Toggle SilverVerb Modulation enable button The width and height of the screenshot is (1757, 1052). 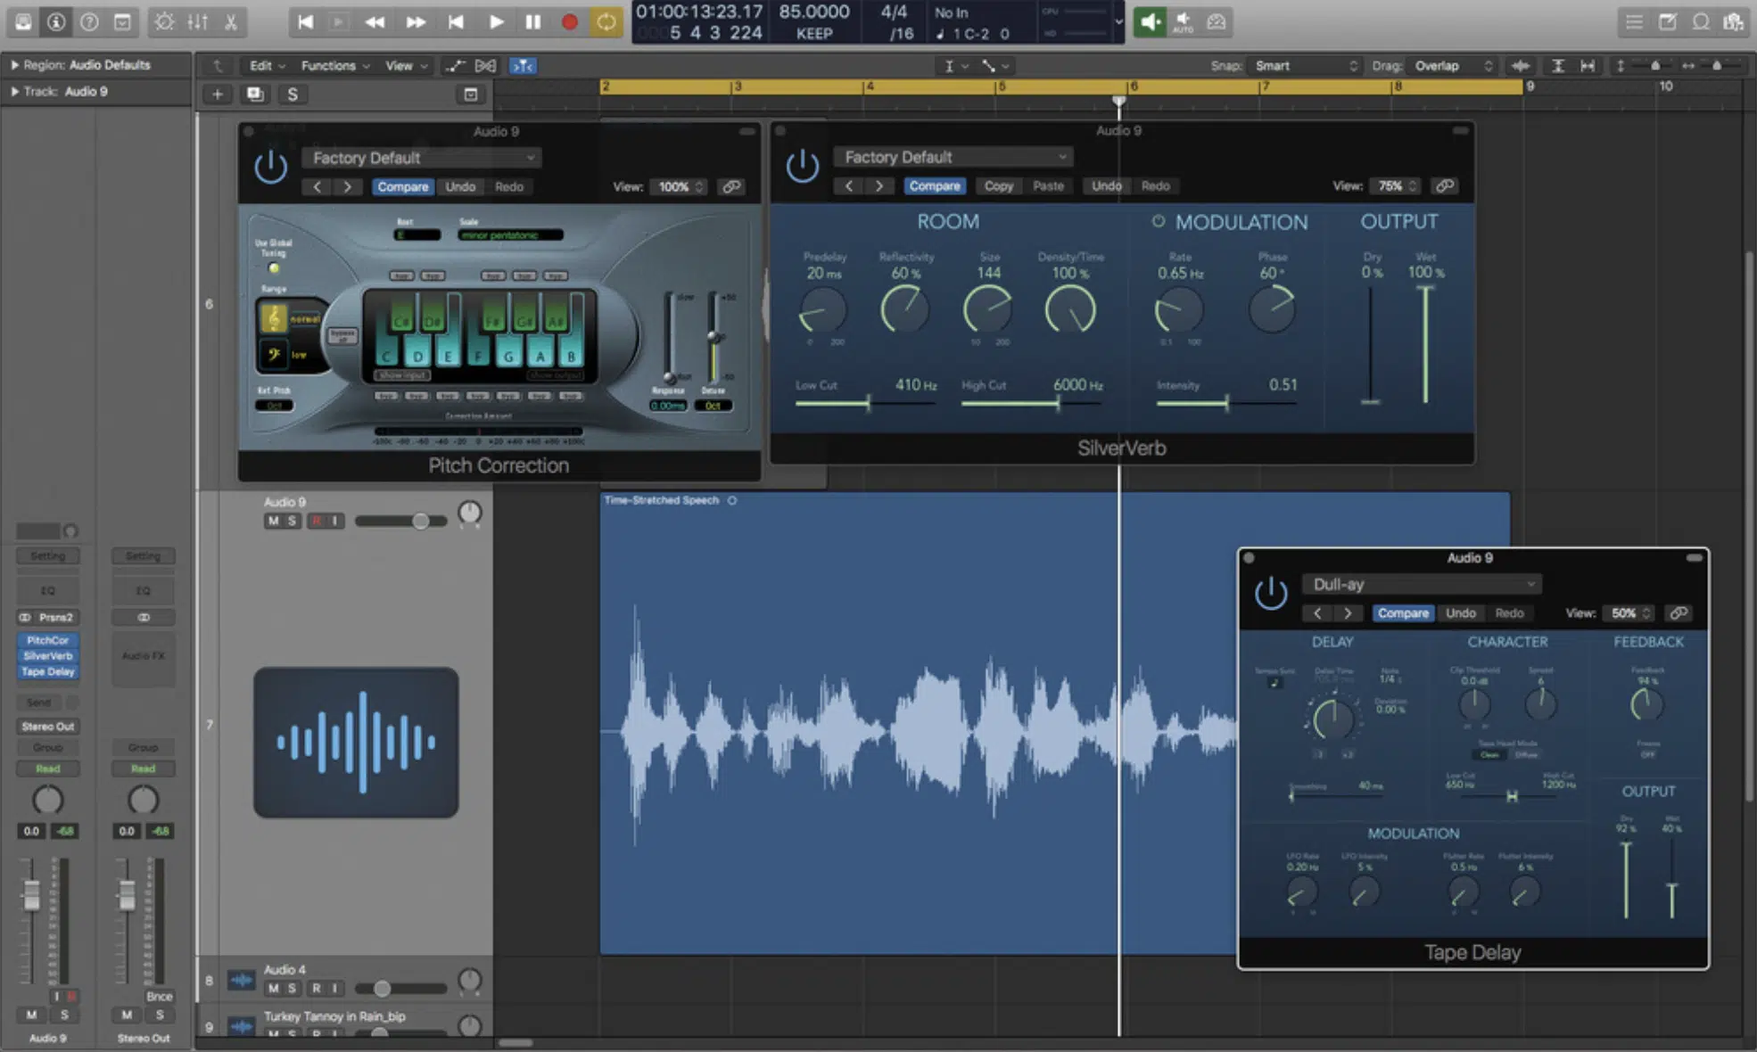pyautogui.click(x=1158, y=221)
